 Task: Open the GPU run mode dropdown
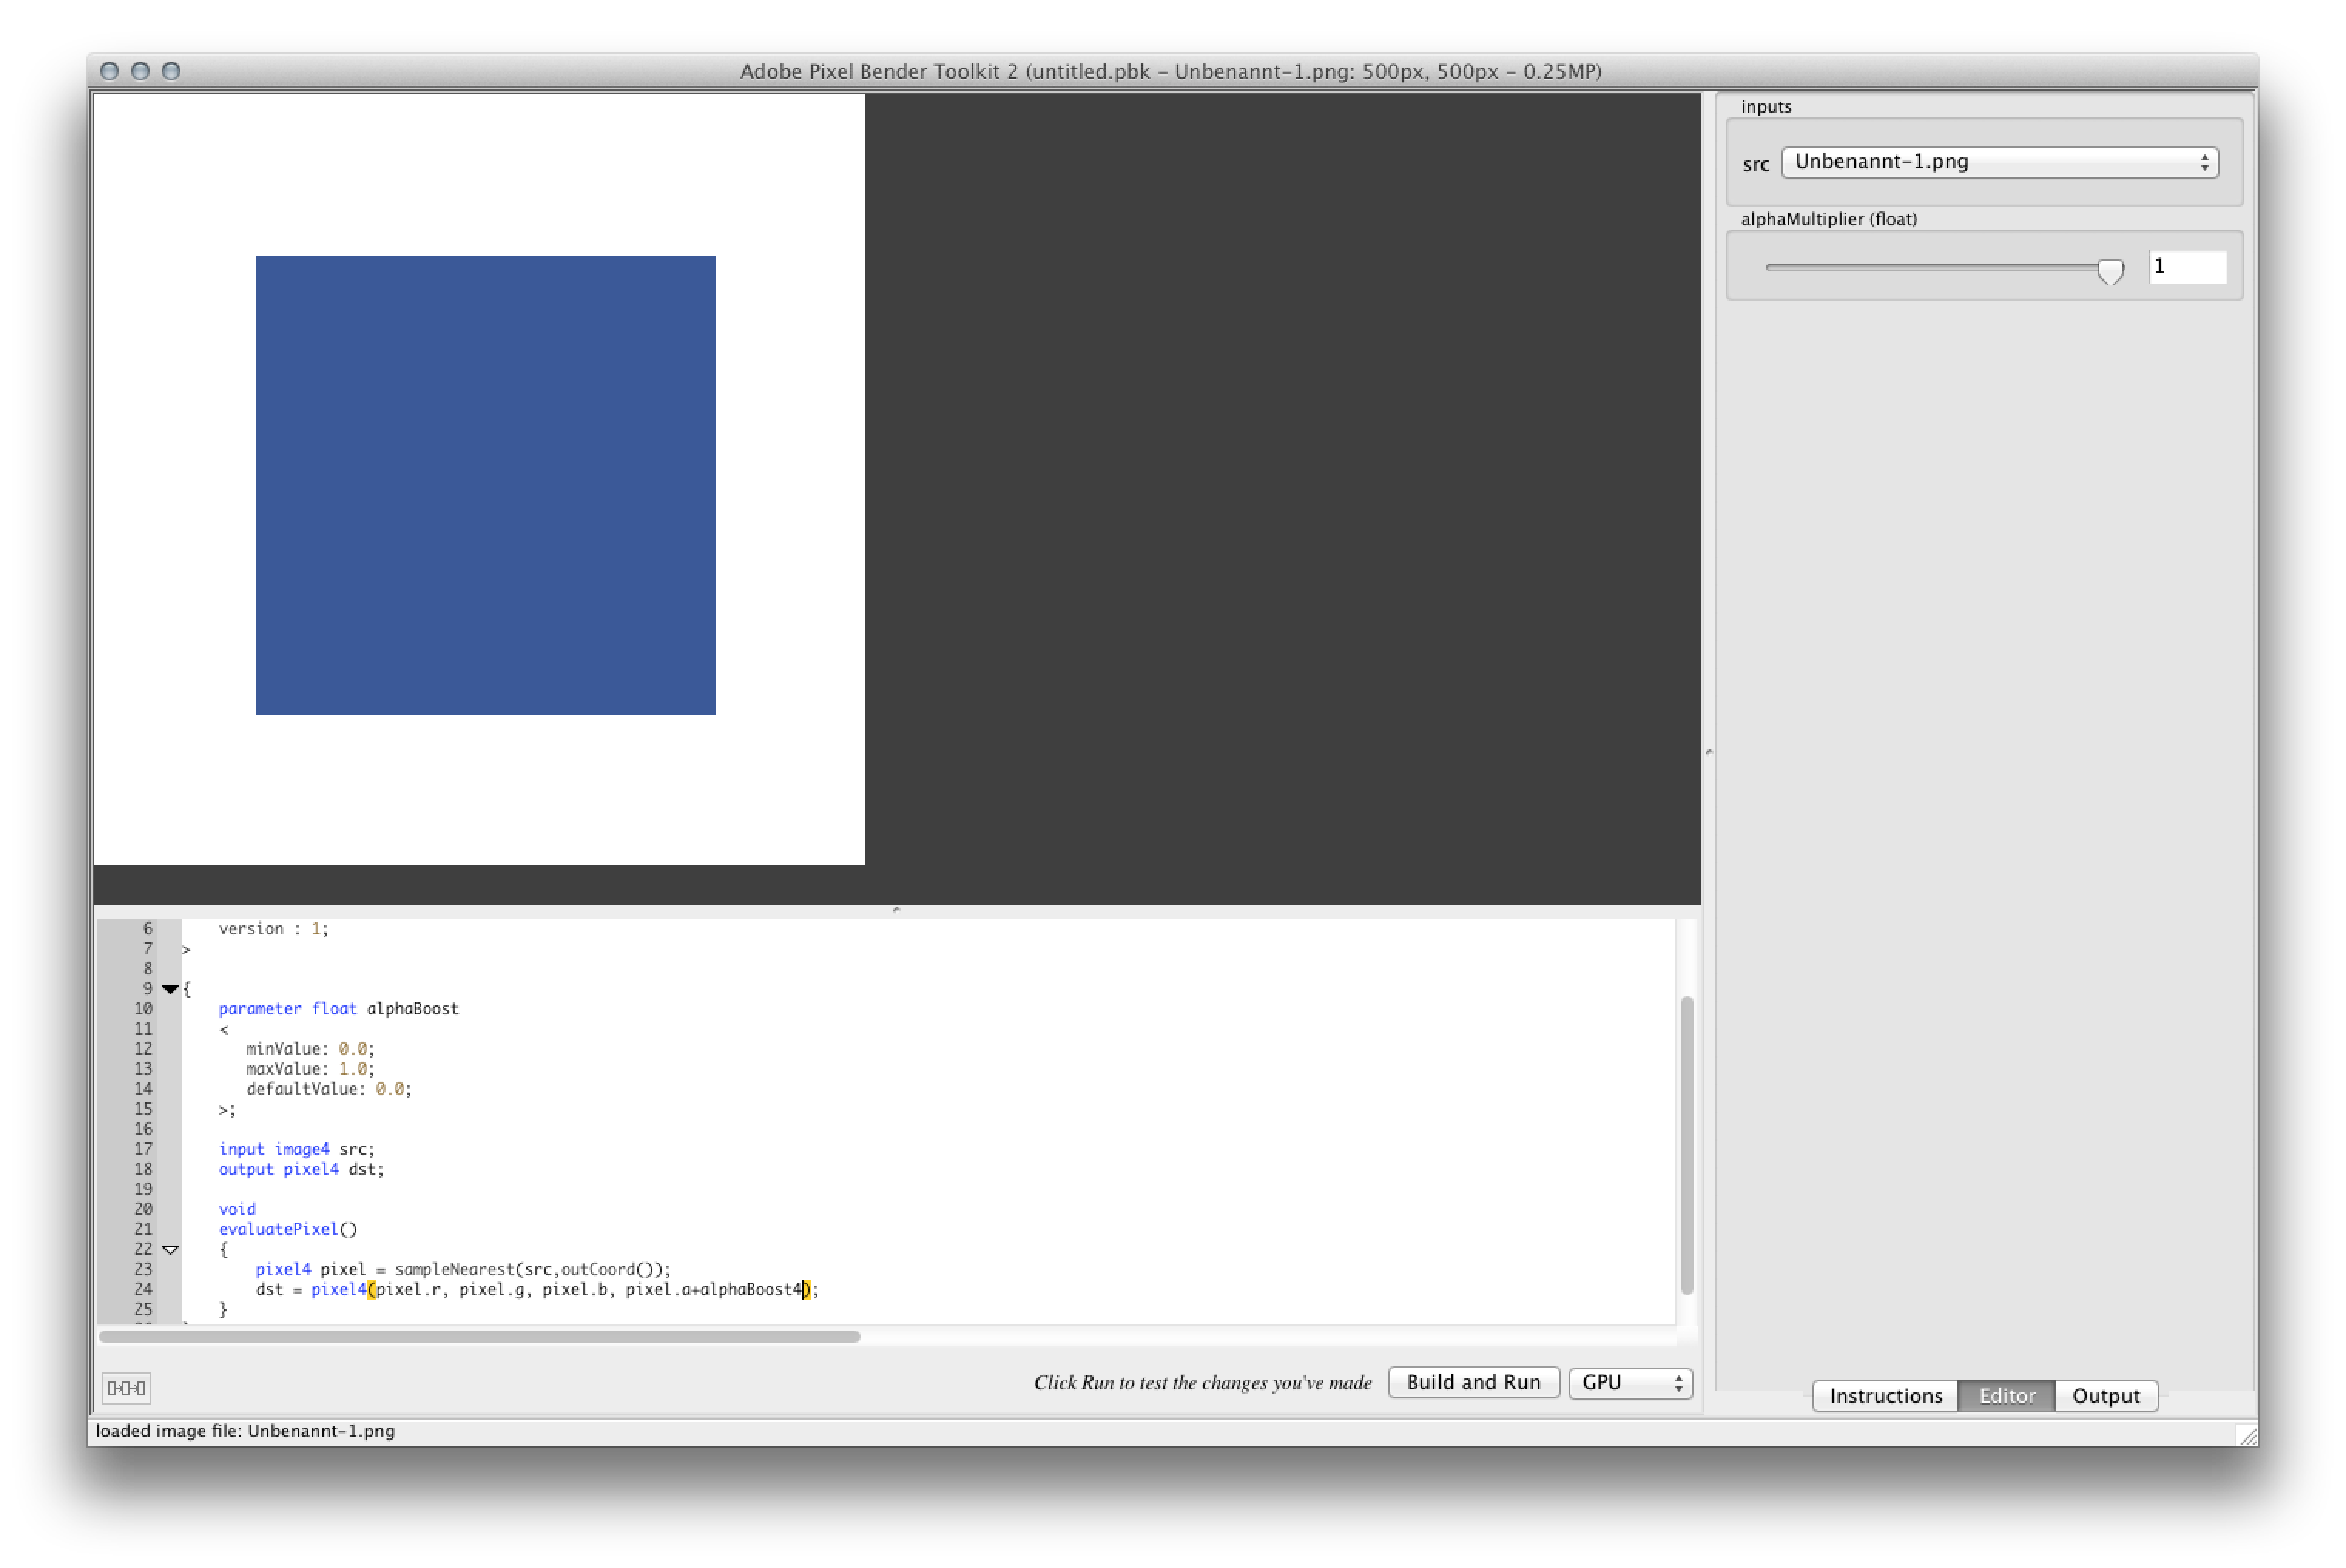coord(1629,1382)
